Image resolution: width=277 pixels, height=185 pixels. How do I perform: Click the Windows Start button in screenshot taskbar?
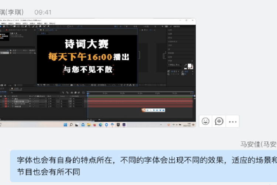click(66, 124)
